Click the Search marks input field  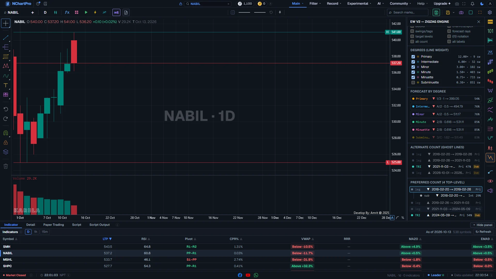[408, 12]
